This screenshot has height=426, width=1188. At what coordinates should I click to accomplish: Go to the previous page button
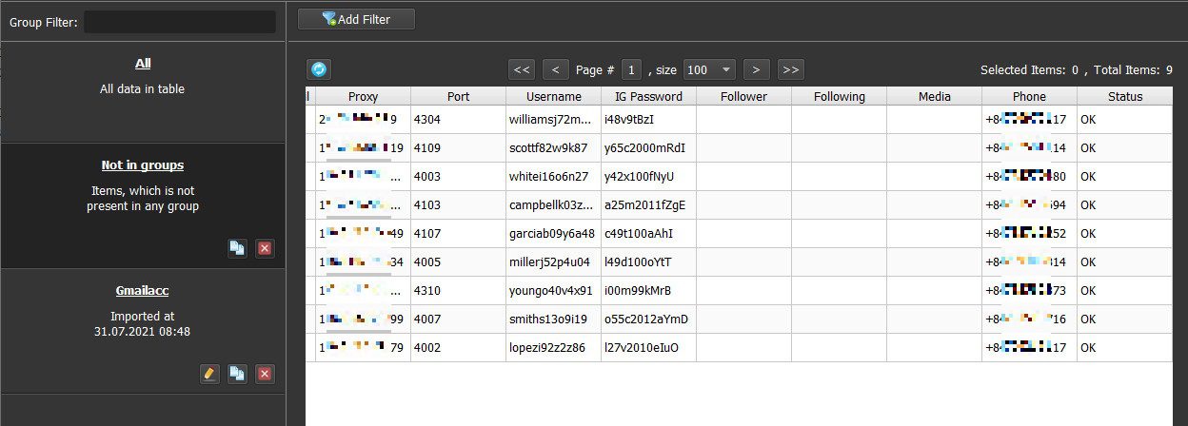[x=555, y=69]
